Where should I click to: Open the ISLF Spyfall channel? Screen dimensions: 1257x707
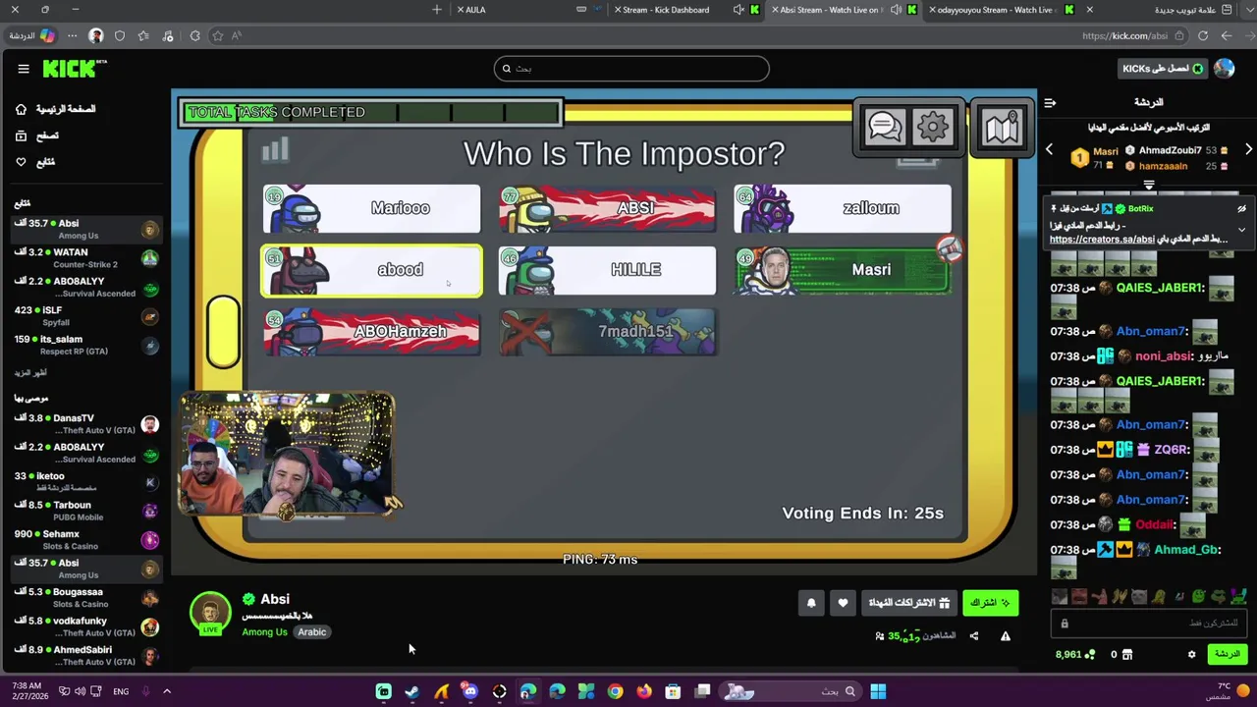tap(85, 315)
